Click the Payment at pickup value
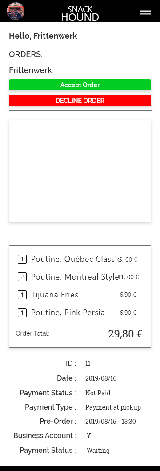Screen dimensions: 160x471 pos(113,407)
